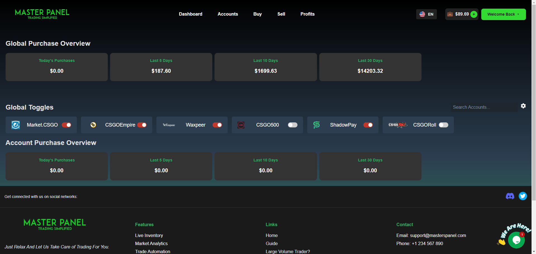Click the Master Panel logo in header
536x254 pixels.
[x=42, y=14]
